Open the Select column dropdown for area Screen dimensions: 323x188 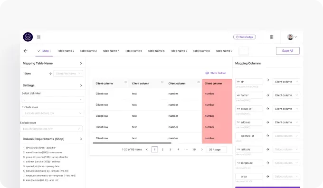click(286, 177)
